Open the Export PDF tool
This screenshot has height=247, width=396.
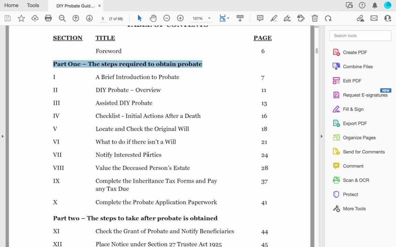(x=354, y=123)
